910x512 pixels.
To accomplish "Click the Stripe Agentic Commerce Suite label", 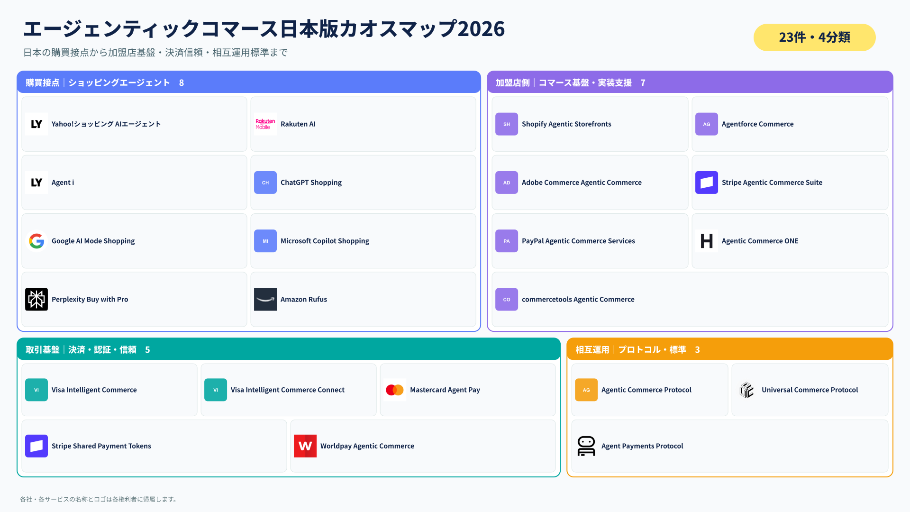I will pos(772,183).
